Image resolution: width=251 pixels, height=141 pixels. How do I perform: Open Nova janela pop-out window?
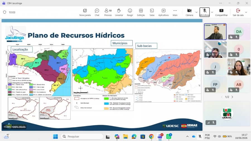(x=85, y=13)
